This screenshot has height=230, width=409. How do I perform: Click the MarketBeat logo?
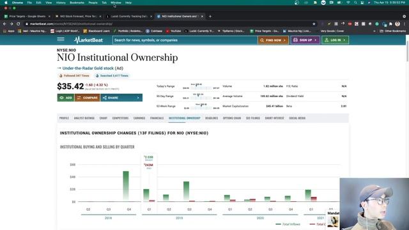(88, 40)
